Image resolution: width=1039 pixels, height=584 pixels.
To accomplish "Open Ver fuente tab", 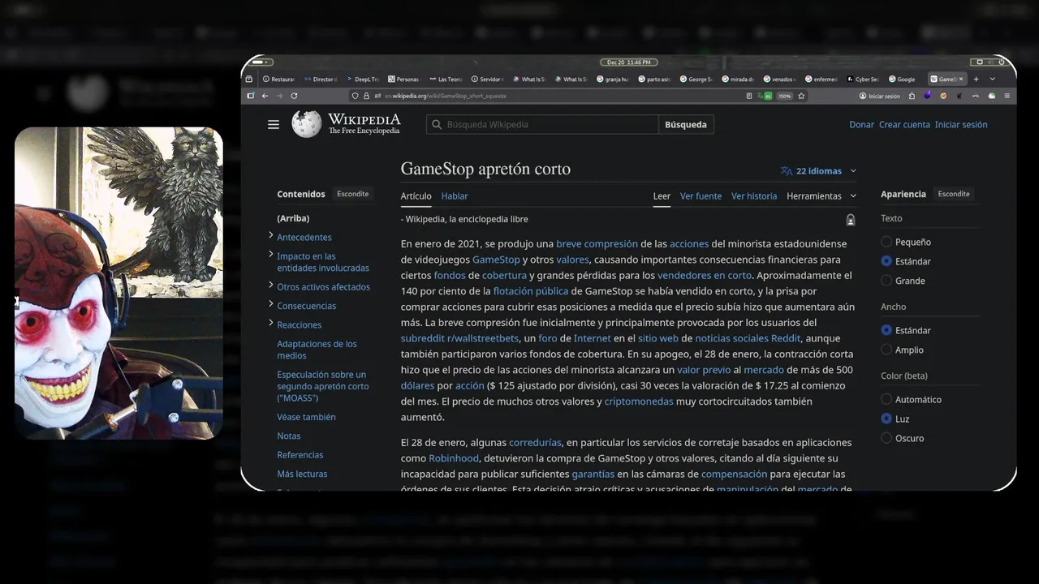I will [701, 196].
